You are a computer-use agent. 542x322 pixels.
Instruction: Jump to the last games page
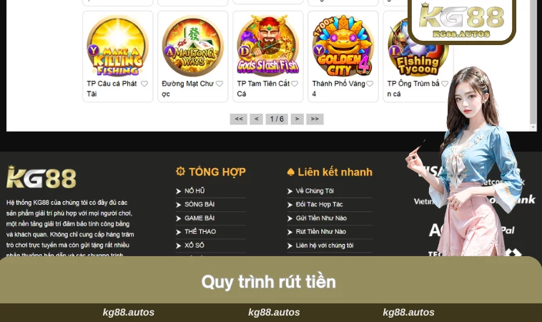click(x=315, y=119)
